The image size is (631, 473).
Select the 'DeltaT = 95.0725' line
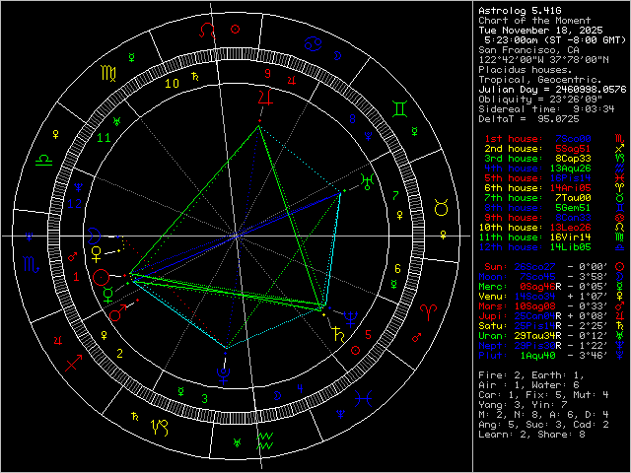click(x=528, y=119)
